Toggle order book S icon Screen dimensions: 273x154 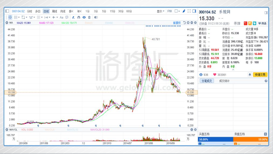[x=265, y=134]
